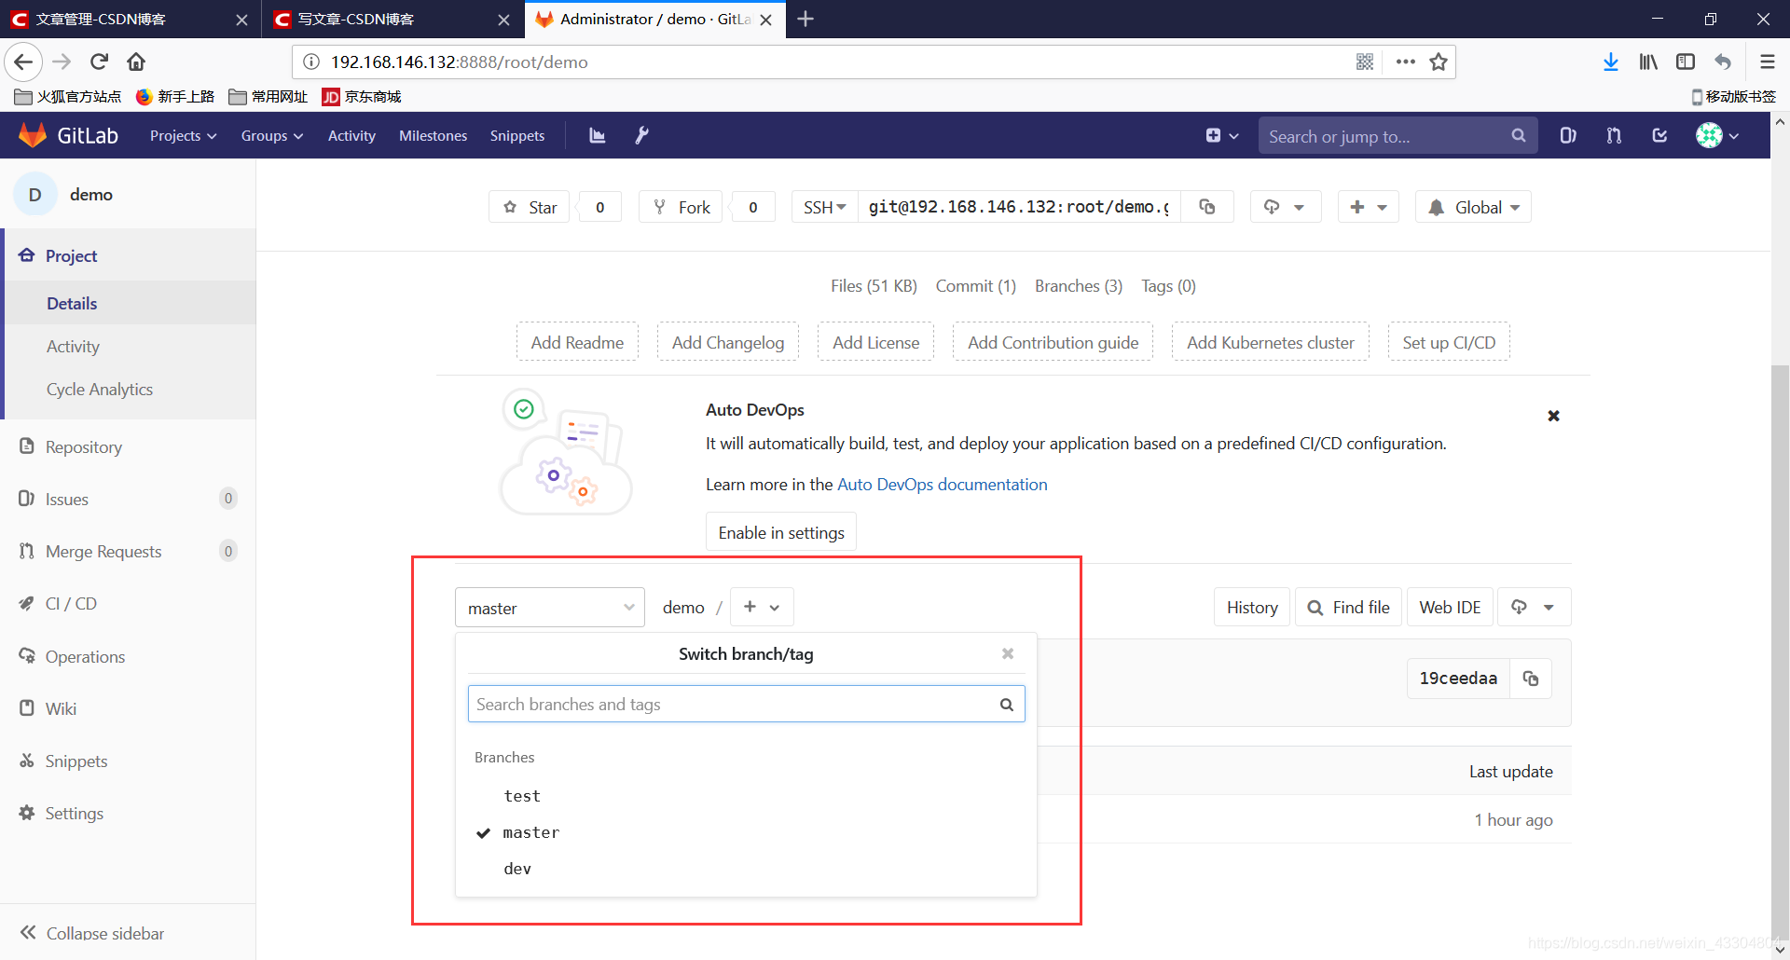Copy the commit SHA 19ceedaa
The image size is (1790, 960).
pyautogui.click(x=1531, y=679)
